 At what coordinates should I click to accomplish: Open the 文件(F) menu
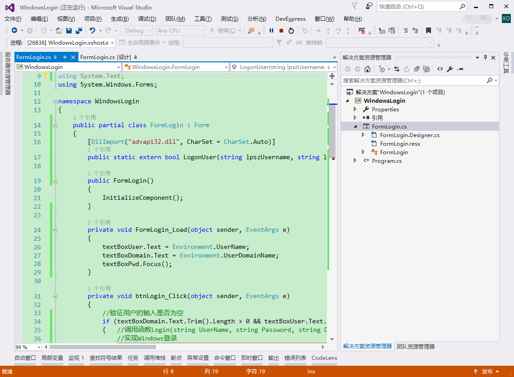[x=13, y=18]
